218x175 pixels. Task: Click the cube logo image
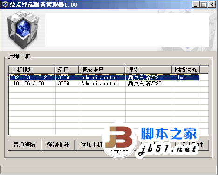point(23,29)
